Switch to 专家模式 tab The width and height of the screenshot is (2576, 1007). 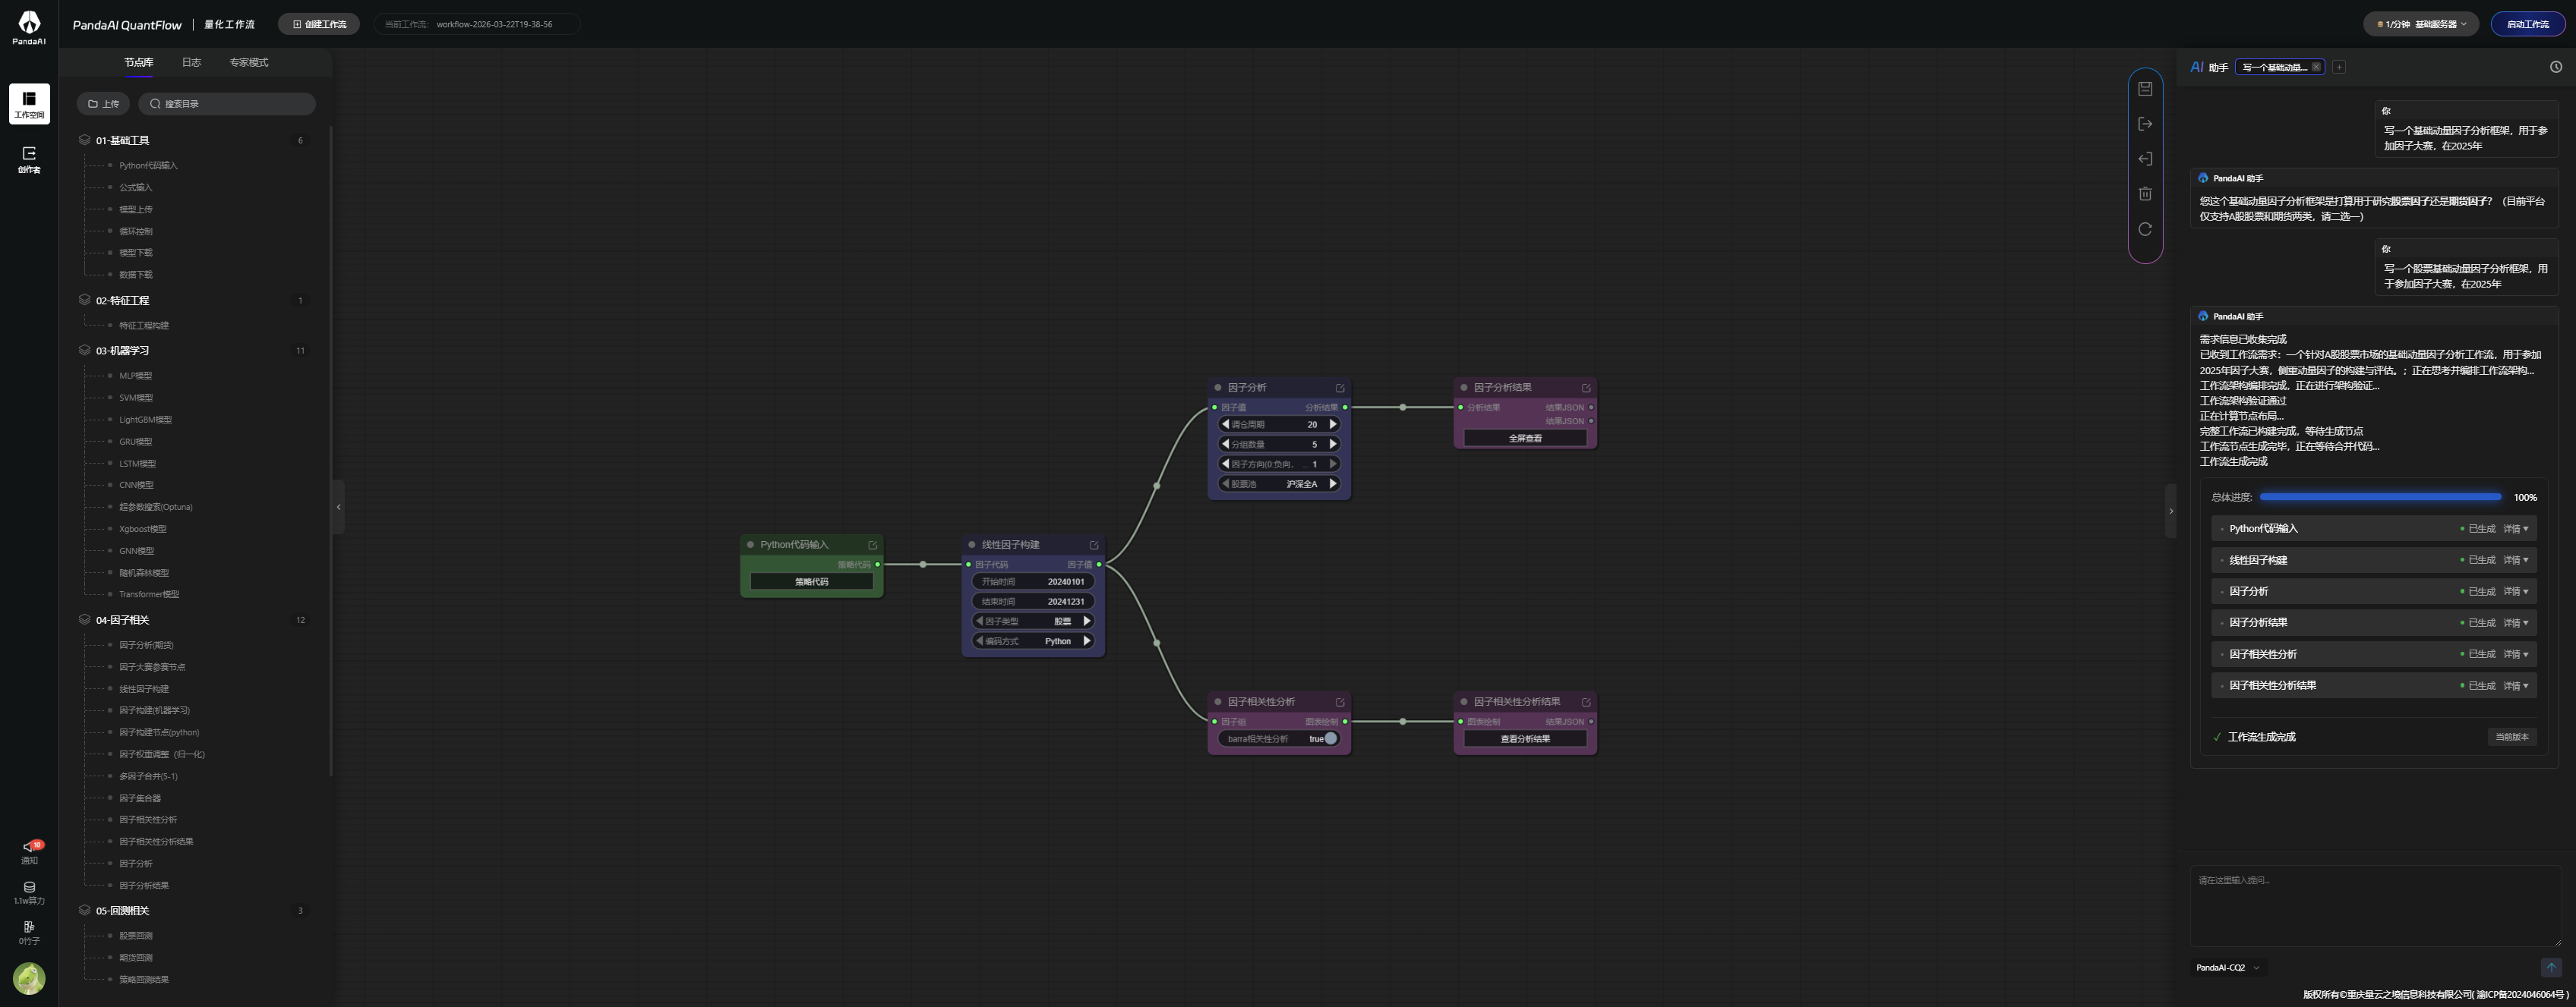point(248,62)
